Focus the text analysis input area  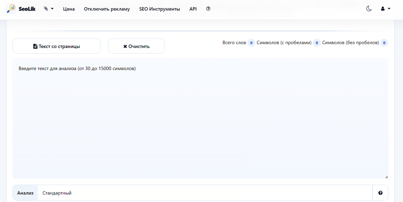coord(200,119)
